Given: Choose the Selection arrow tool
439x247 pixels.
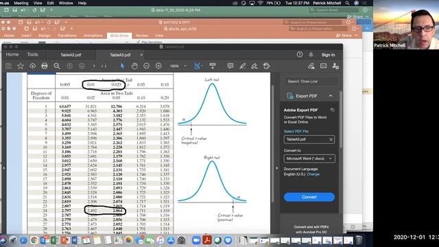Looking at the screenshot, I should click(122, 66).
